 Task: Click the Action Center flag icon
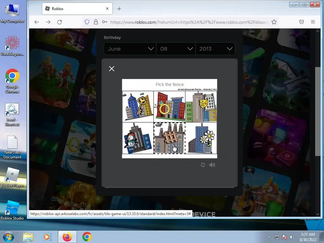284,237
